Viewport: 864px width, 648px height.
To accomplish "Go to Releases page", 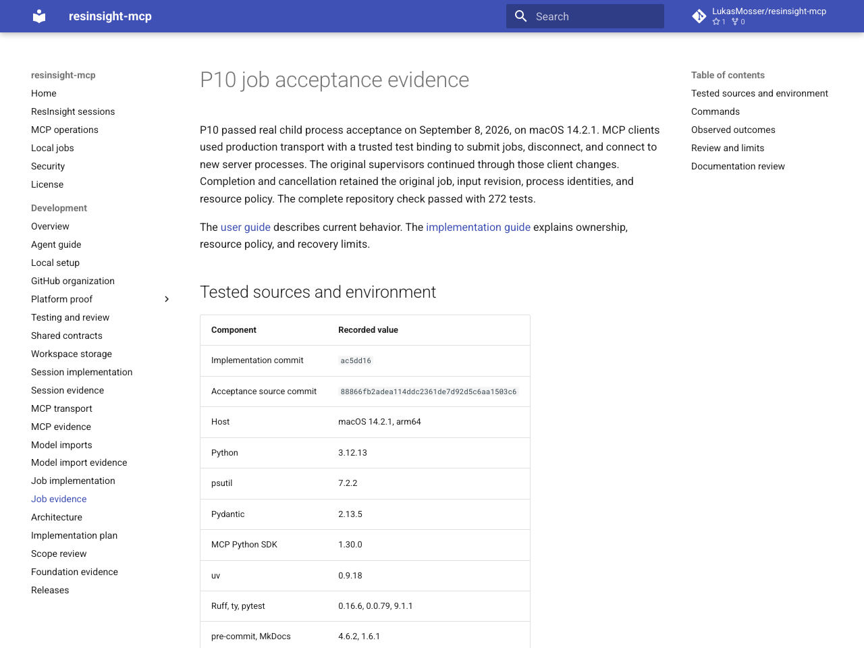I will pos(50,590).
